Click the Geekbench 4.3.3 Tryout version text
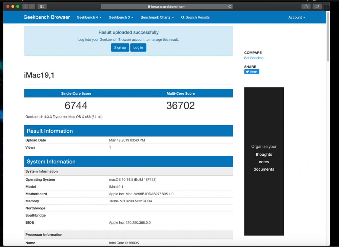This screenshot has height=247, width=339. click(64, 117)
